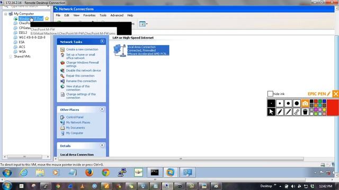Pick the black color swatch in Epic Pen
Viewport: 339px width, 190px height.
coord(311,101)
